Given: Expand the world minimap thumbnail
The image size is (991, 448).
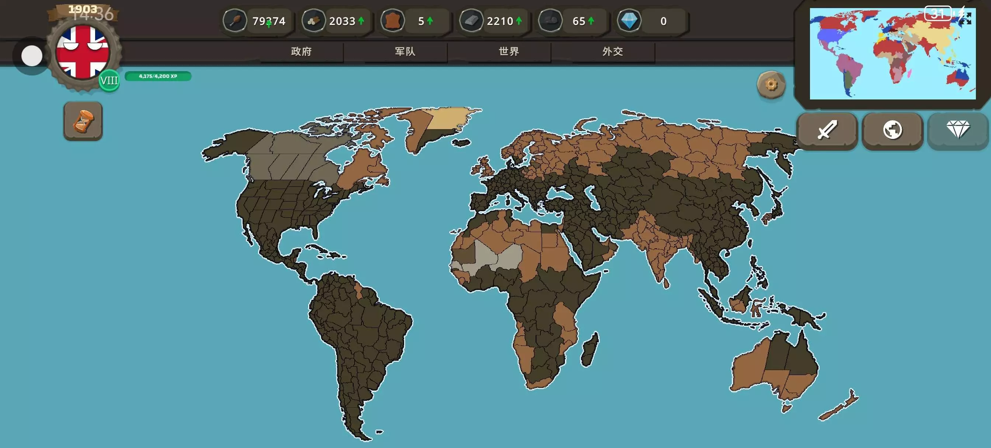Looking at the screenshot, I should 965,18.
